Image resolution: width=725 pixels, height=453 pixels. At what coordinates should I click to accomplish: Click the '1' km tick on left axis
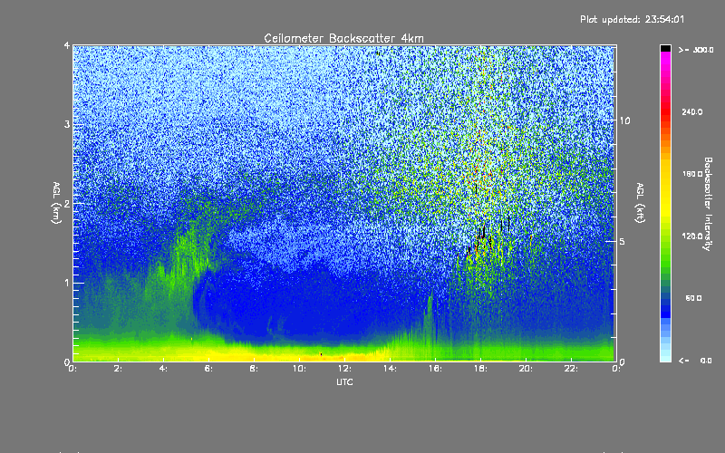[x=67, y=283]
